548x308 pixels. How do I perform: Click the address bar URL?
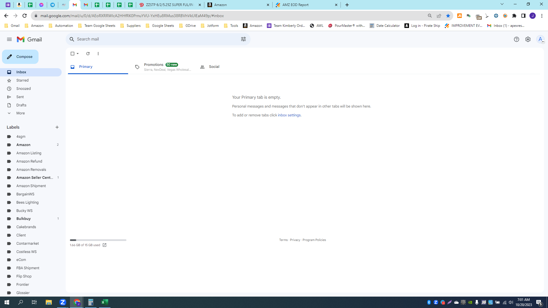coord(132,16)
